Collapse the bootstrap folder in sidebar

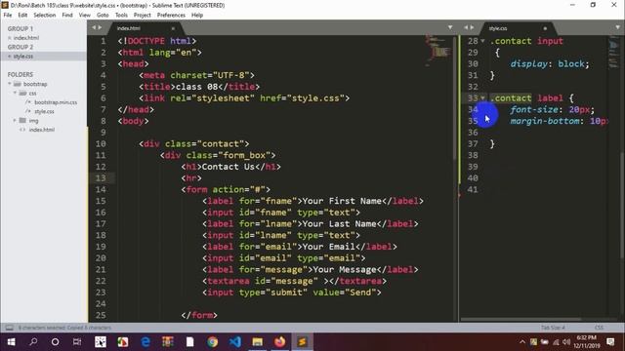pos(10,84)
